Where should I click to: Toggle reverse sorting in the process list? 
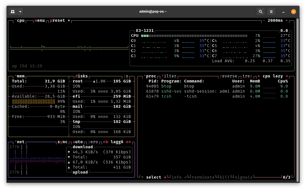228,76
